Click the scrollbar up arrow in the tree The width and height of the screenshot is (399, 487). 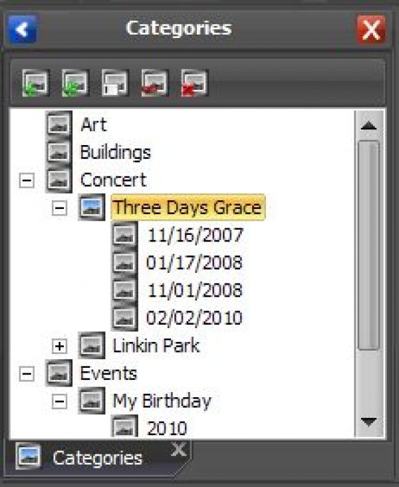(368, 125)
